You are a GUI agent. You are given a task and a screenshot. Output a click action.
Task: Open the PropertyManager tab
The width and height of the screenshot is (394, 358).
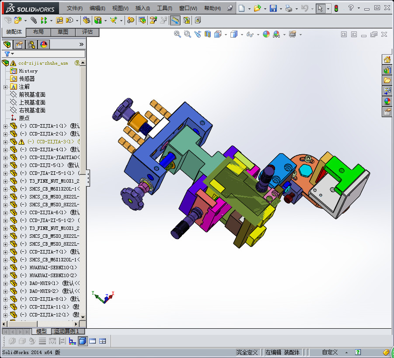[19, 45]
